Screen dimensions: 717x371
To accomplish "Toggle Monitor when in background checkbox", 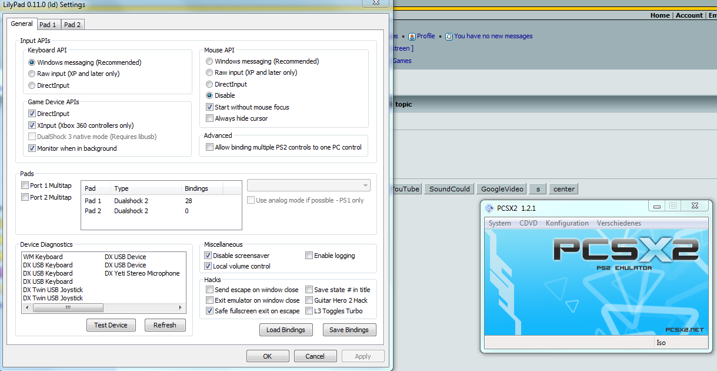I will (32, 148).
